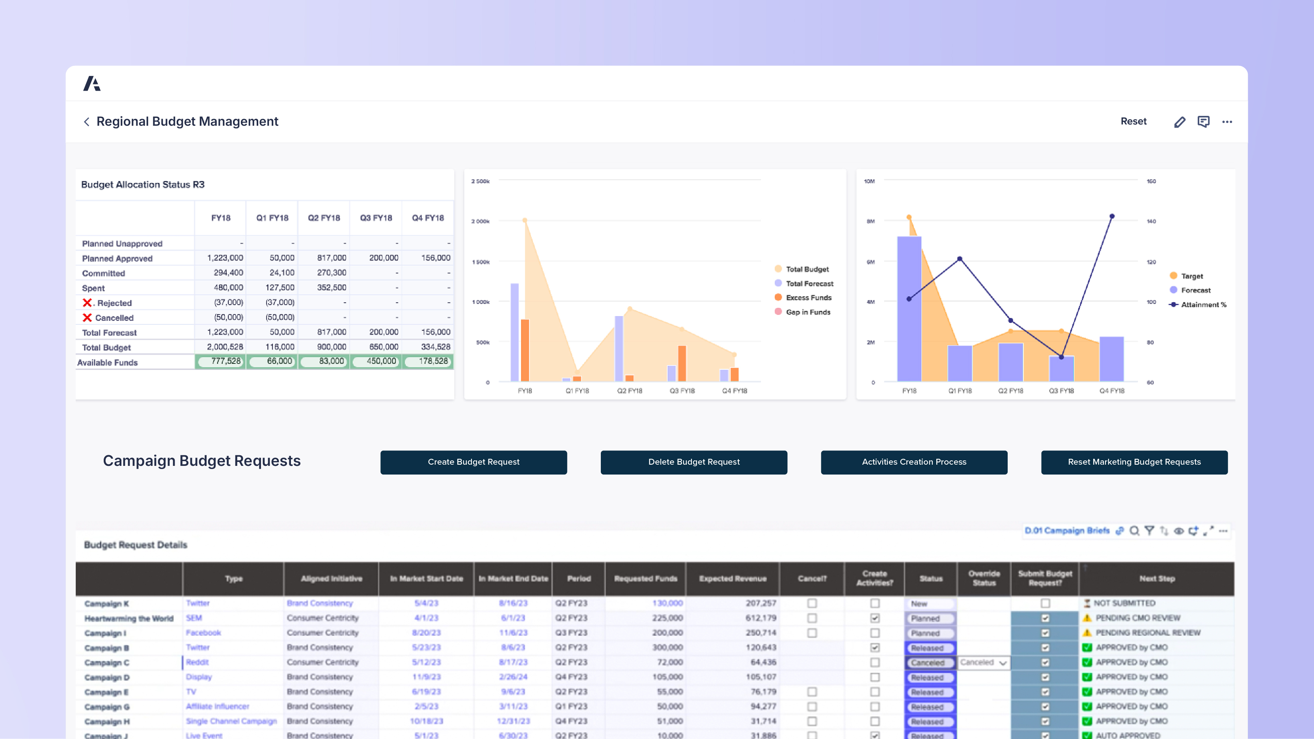Image resolution: width=1314 pixels, height=739 pixels.
Task: Open the grid ellipsis menu at the toolbar end
Action: coord(1223,531)
